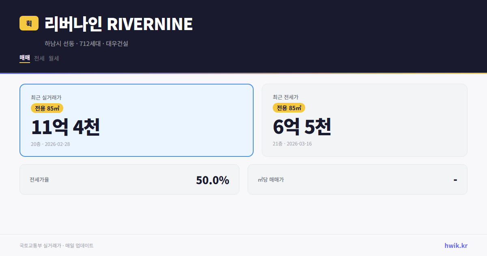This screenshot has width=487, height=256.
Task: Switch to the 월세 tab
Action: point(53,58)
